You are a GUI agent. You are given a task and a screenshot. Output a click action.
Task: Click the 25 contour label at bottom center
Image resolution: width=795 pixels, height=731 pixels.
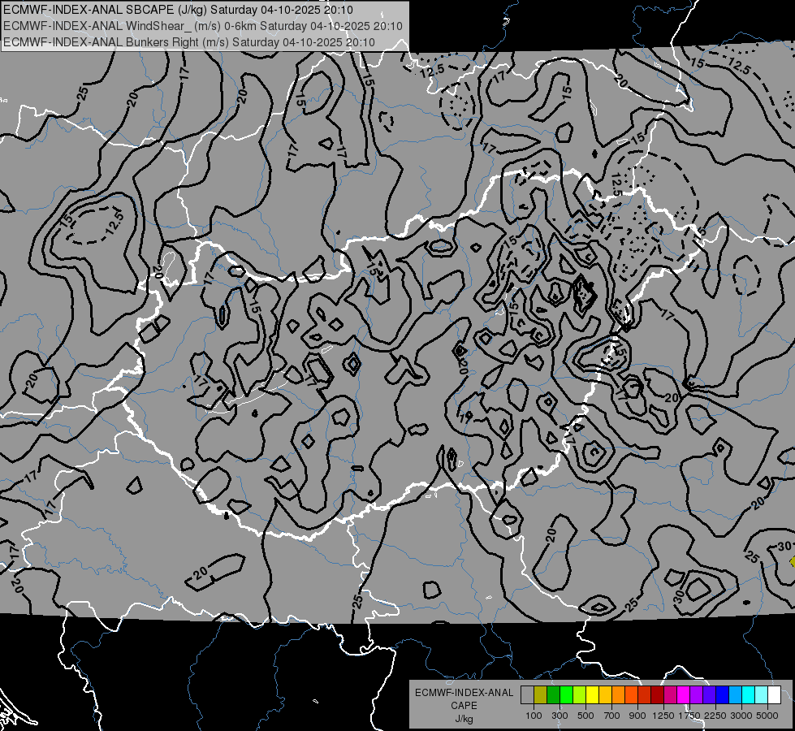click(x=358, y=601)
